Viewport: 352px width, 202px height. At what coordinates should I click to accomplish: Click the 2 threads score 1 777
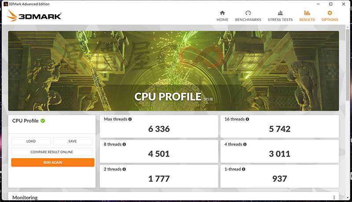click(x=159, y=179)
